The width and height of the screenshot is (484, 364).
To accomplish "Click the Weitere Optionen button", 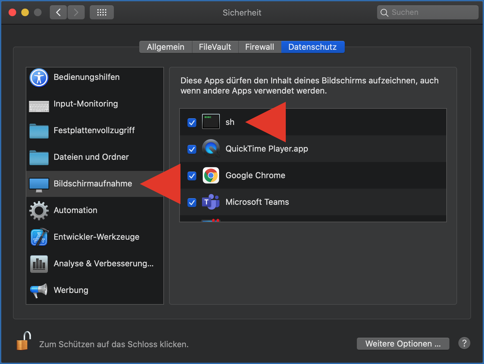I will point(403,344).
